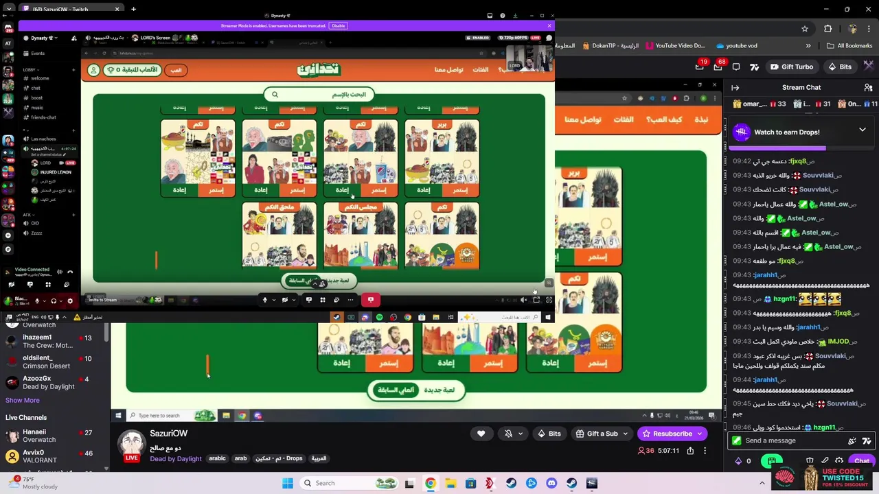Click the Resubscribe button
This screenshot has width=879, height=494.
coord(672,434)
